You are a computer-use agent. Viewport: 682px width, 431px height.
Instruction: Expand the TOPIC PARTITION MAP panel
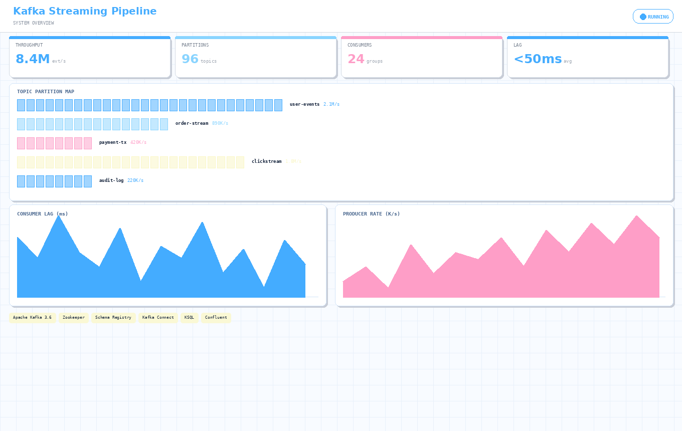click(x=341, y=142)
